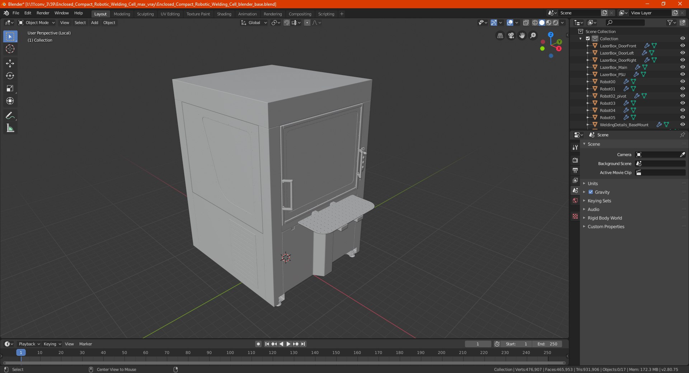Switch to the UV Editing workspace tab
This screenshot has width=689, height=373.
point(170,14)
